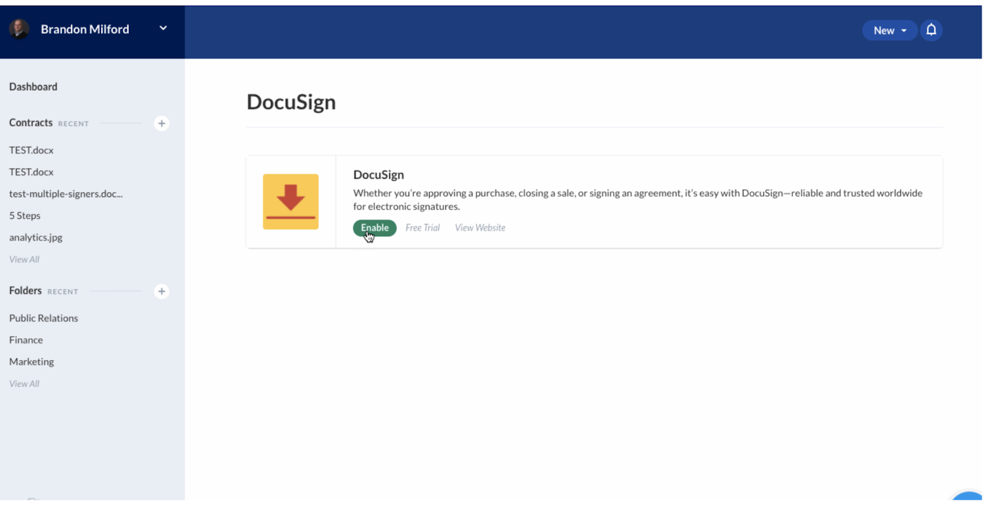This screenshot has width=992, height=506.
Task: Open the 5 Steps contract
Action: coord(25,216)
